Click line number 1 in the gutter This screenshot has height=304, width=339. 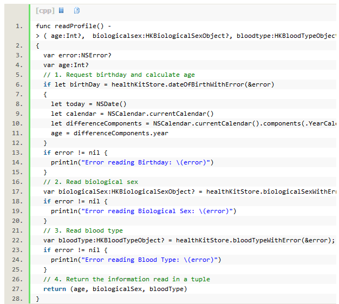coord(19,26)
